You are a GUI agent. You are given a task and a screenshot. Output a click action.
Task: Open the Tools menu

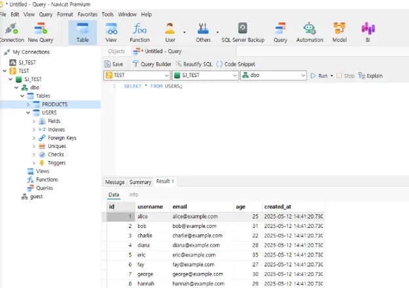pos(107,14)
